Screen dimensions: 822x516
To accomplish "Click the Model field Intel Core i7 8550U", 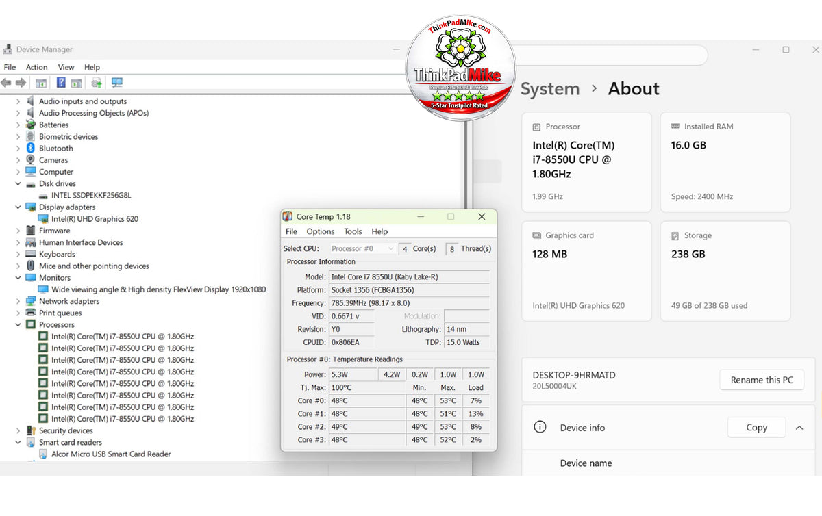I will (409, 276).
